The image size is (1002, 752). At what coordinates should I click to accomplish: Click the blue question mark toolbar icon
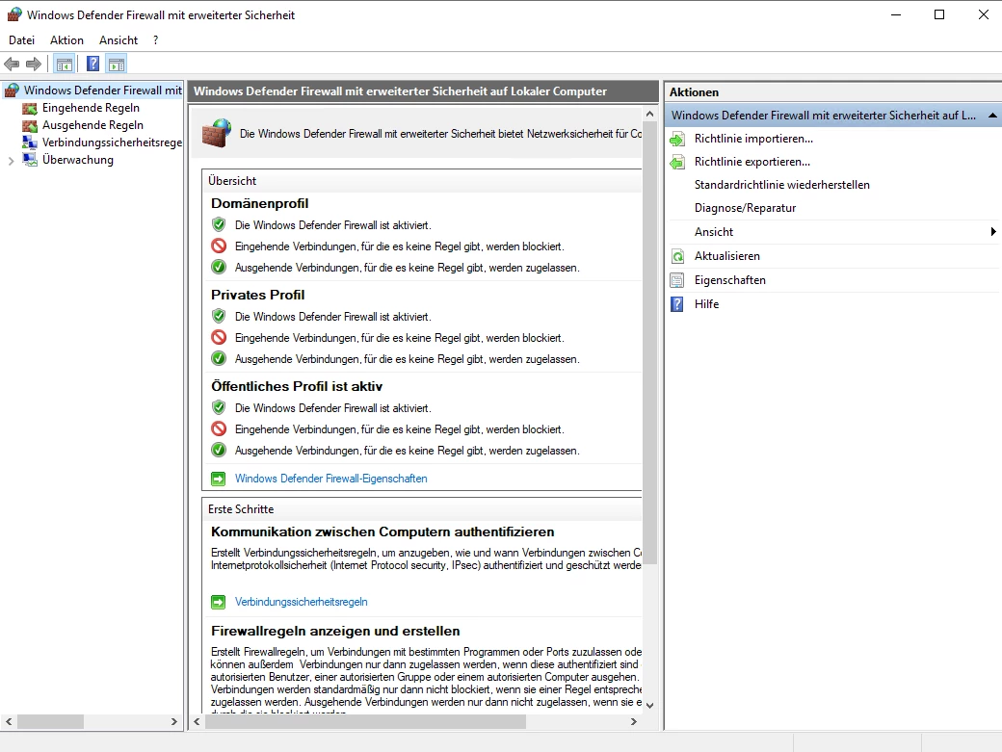(x=92, y=65)
